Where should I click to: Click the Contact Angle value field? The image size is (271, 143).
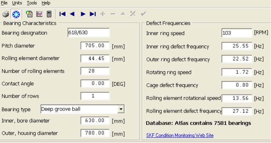pos(95,84)
